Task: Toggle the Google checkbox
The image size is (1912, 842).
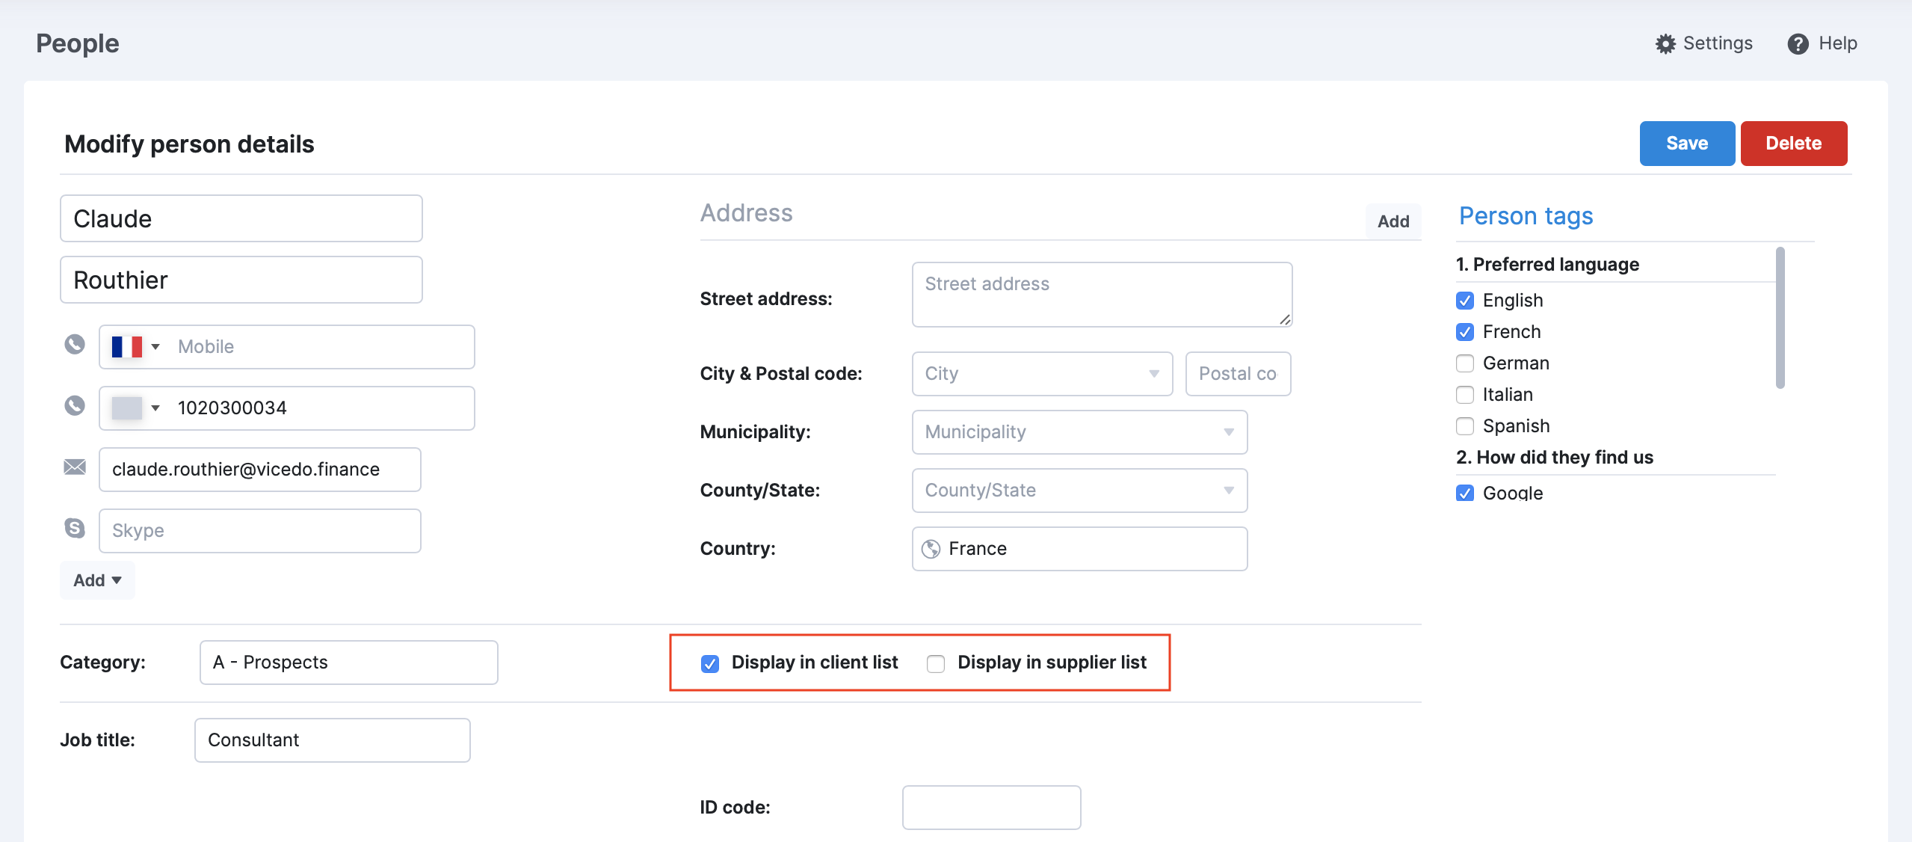Action: pyautogui.click(x=1465, y=493)
